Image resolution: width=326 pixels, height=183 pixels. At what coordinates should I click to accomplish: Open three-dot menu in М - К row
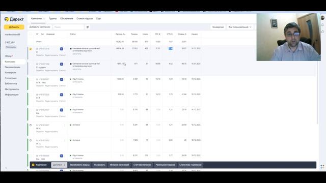(65, 125)
